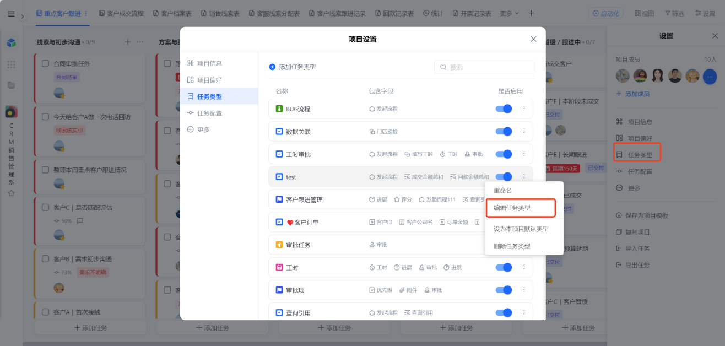Close the 项目设置 dialog
The width and height of the screenshot is (725, 346).
pyautogui.click(x=533, y=39)
